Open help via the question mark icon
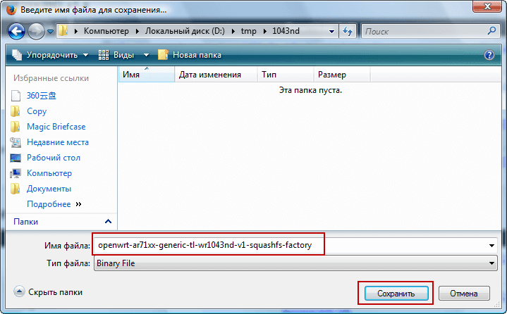507x314 pixels. [x=489, y=55]
